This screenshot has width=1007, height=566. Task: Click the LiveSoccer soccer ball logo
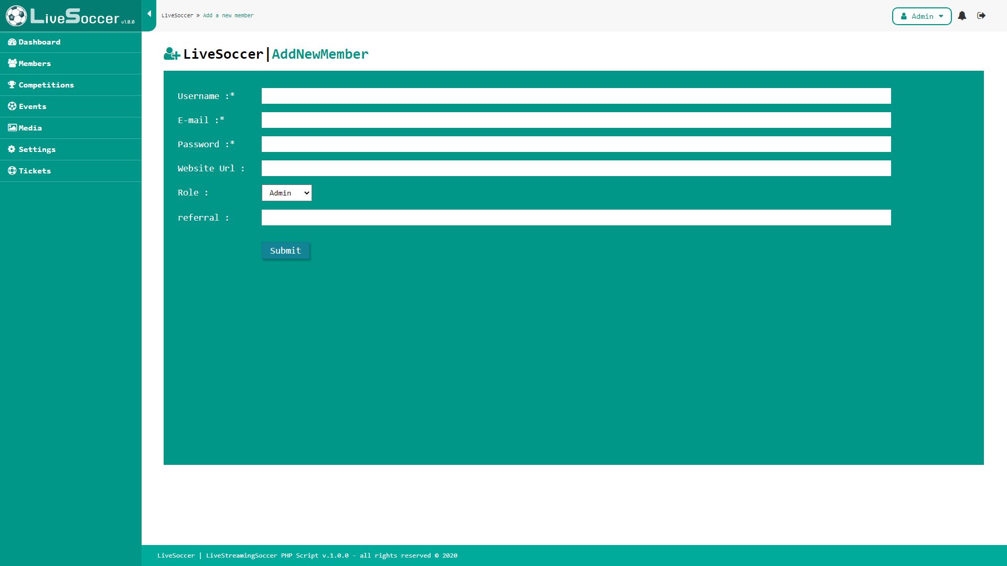(16, 16)
